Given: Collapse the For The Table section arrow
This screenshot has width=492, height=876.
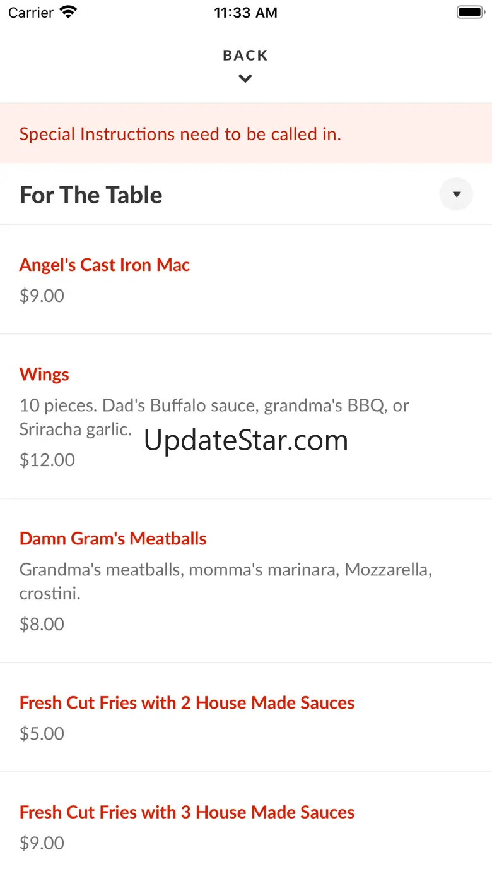Looking at the screenshot, I should pos(456,195).
